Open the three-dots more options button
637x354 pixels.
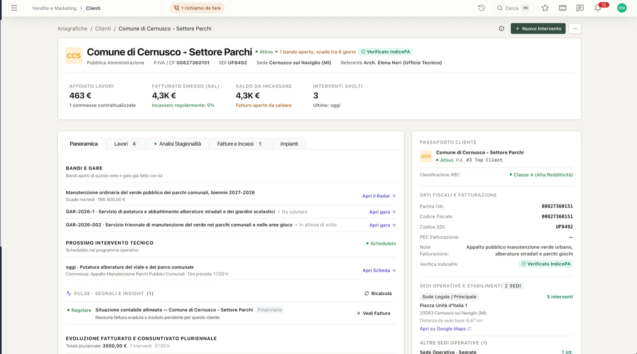pyautogui.click(x=575, y=29)
